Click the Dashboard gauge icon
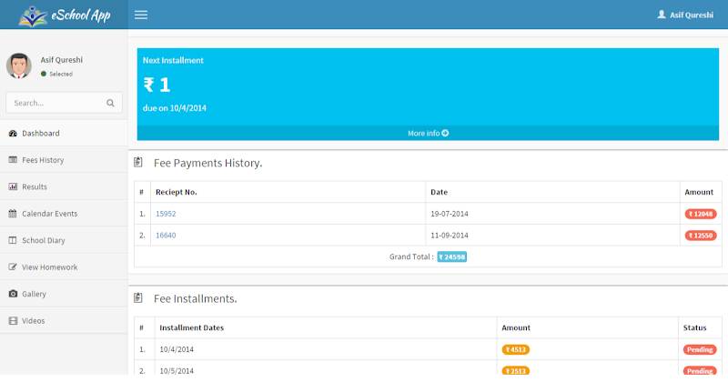 point(13,134)
